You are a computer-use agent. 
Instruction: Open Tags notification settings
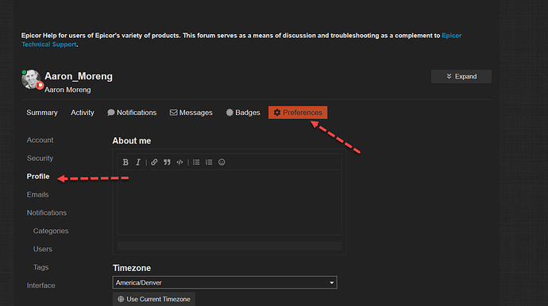tap(41, 267)
